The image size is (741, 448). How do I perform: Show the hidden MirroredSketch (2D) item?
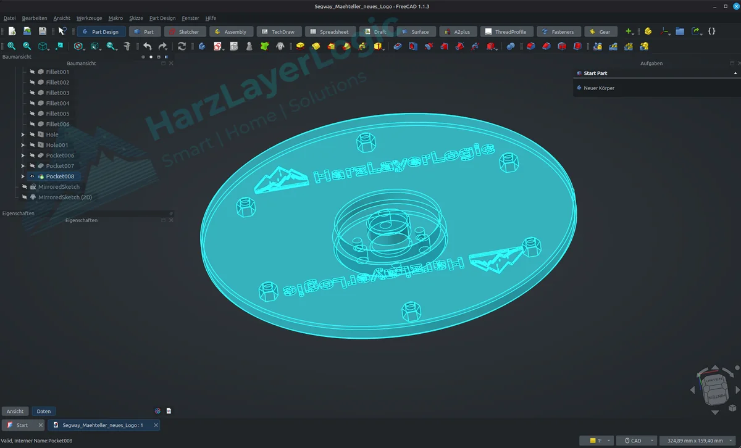(25, 197)
